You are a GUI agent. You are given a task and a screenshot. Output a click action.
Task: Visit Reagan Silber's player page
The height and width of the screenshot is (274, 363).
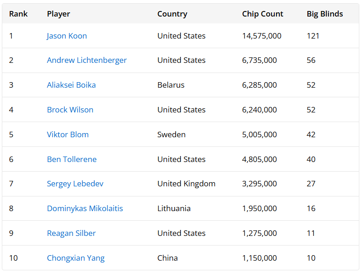tap(71, 233)
